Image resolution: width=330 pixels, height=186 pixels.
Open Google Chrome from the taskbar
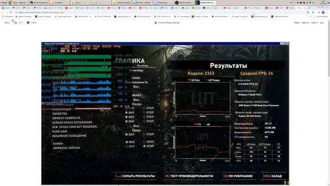point(18,3)
